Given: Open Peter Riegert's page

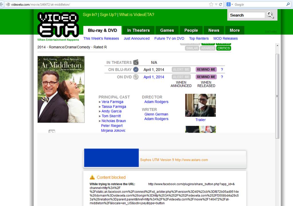Looking at the screenshot, I should click(x=112, y=126).
